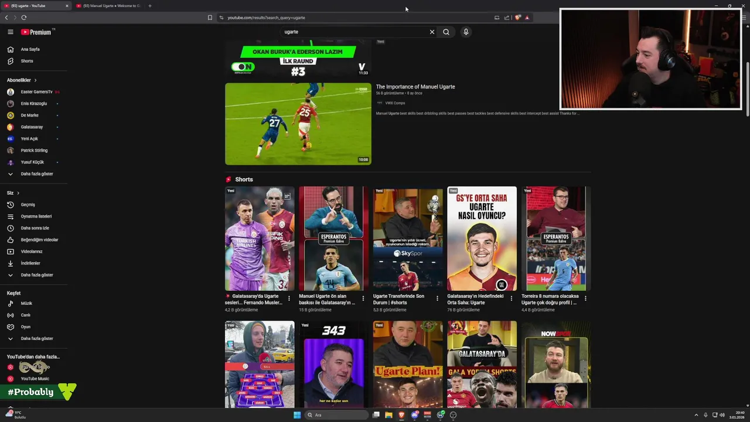Open options menu for 'Galatasaray'da Ugarte sesleri' short
The image size is (750, 422).
coord(289,298)
